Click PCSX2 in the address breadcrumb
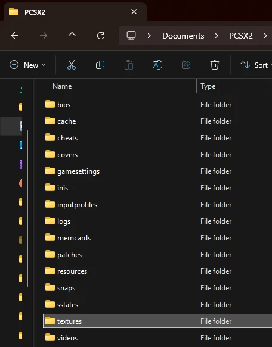Screen dimensions: 272x347 pos(241,36)
